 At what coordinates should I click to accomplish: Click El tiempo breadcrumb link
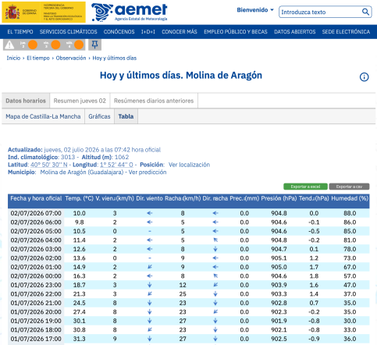click(38, 58)
